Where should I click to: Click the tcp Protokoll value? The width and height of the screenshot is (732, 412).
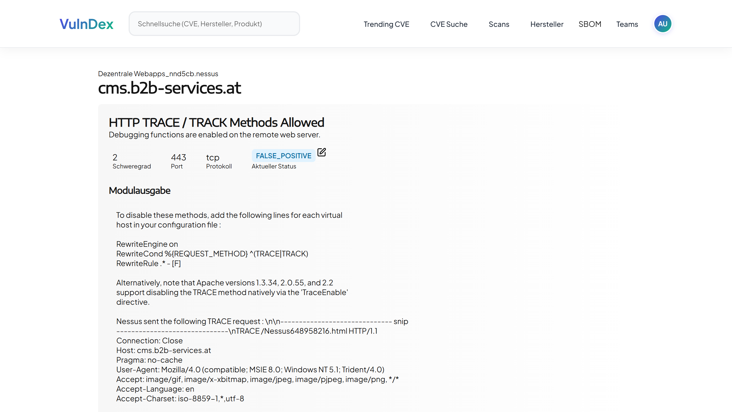(x=212, y=157)
